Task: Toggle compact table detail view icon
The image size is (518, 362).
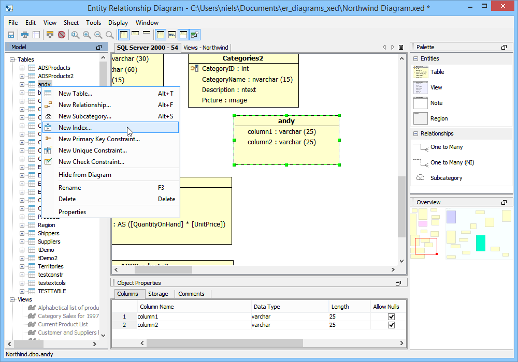Action: coord(135,33)
